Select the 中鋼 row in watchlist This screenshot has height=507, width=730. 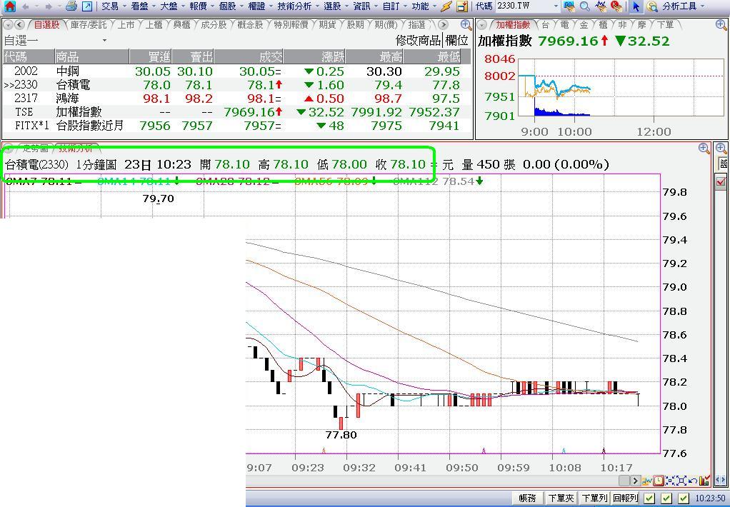click(x=237, y=71)
